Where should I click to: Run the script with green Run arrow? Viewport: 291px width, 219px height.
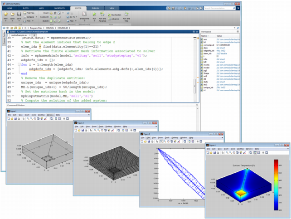click(94, 14)
